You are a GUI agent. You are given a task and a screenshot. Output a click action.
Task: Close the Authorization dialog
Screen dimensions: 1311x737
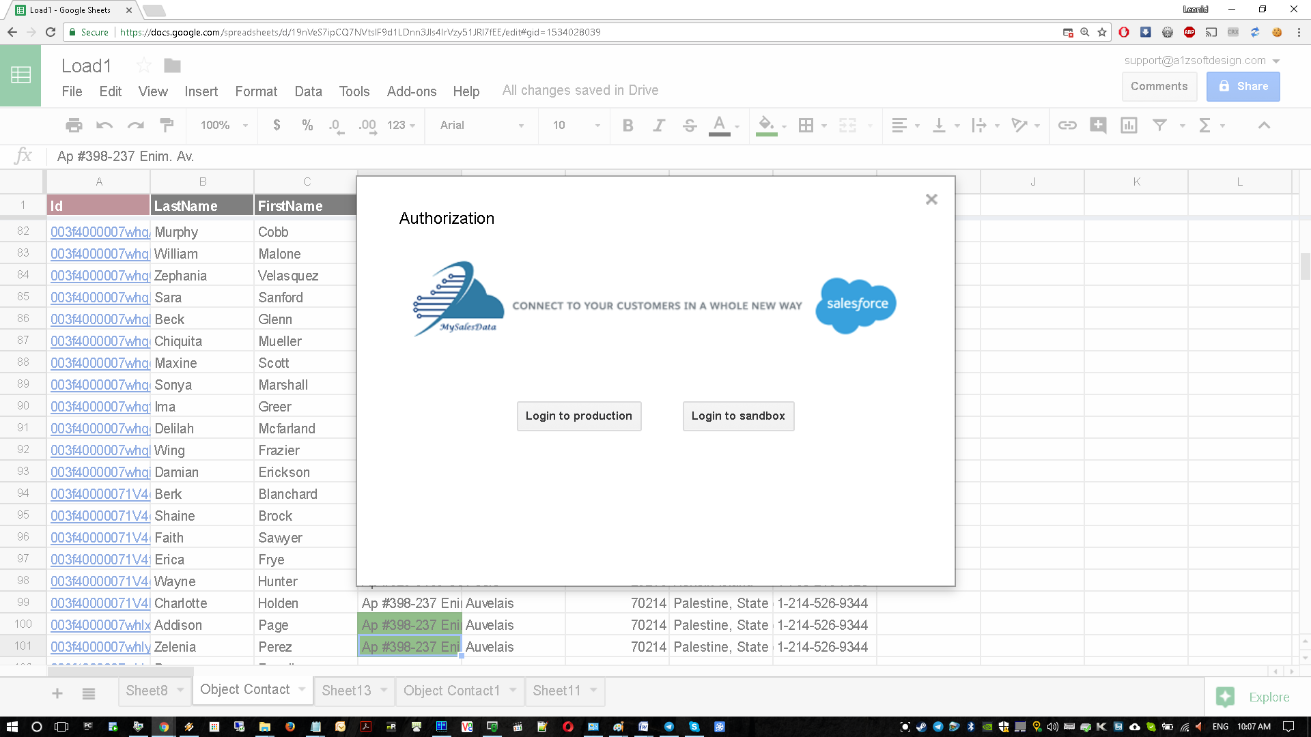pyautogui.click(x=931, y=199)
